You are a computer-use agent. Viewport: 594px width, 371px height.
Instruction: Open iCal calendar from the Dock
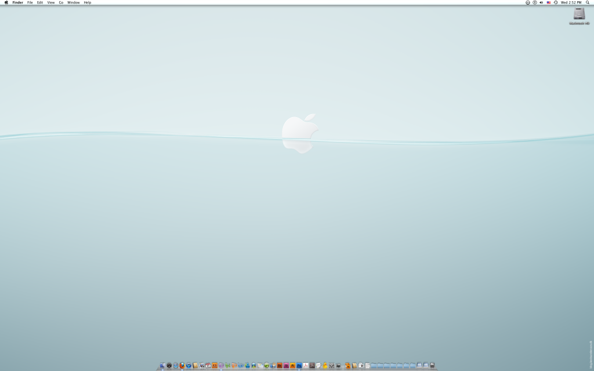click(x=208, y=366)
